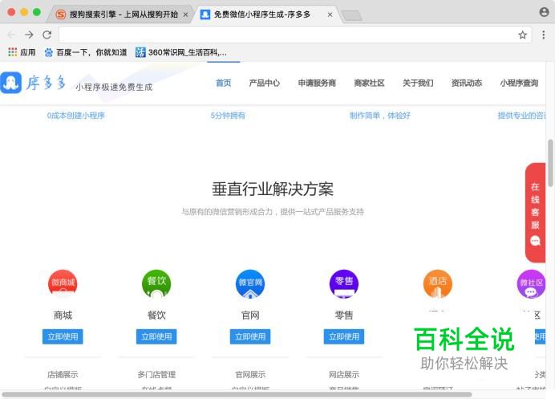Click 立即使用 under 官网
The width and height of the screenshot is (555, 399).
pos(250,336)
